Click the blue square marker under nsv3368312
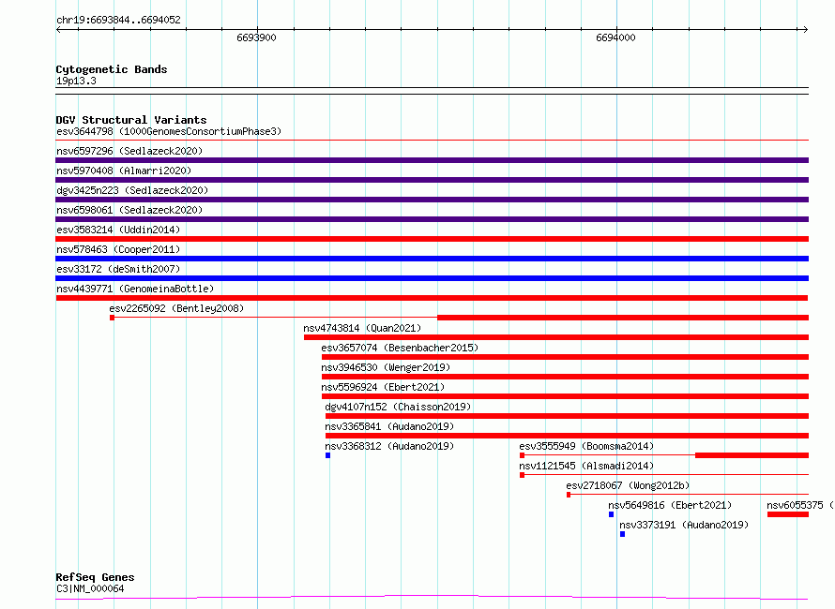This screenshot has height=609, width=835. pos(328,455)
